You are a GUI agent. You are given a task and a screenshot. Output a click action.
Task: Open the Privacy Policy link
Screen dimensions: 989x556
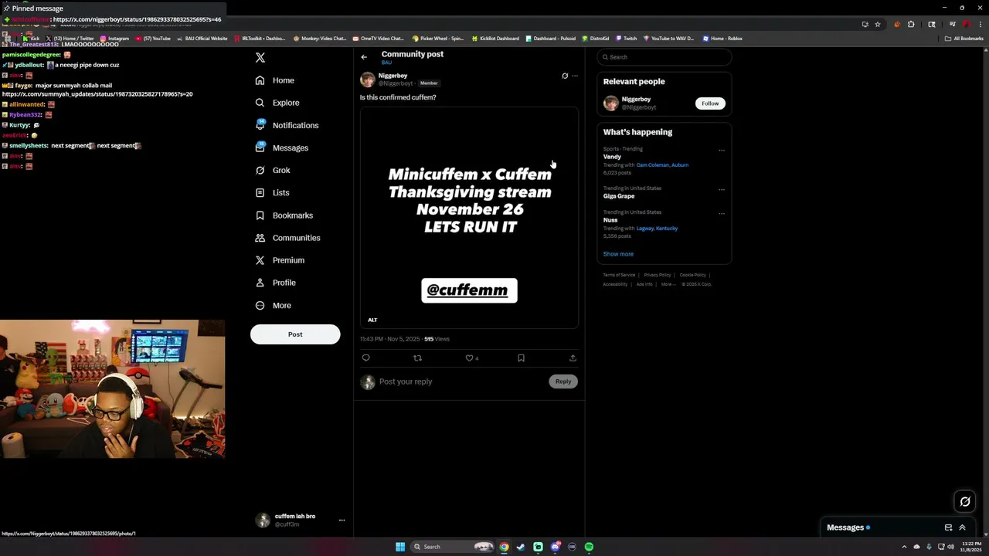coord(658,275)
